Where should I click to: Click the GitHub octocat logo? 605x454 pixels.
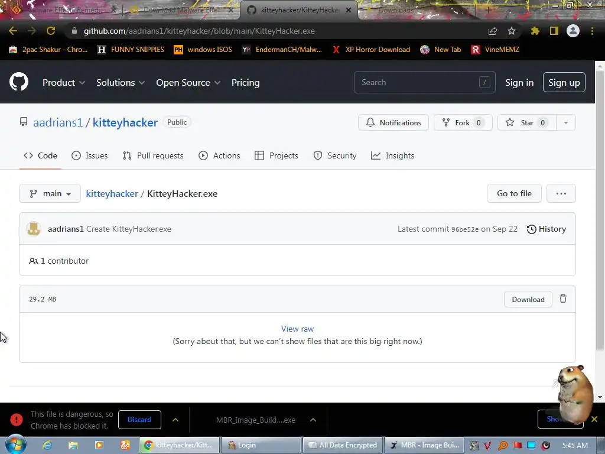tap(19, 82)
